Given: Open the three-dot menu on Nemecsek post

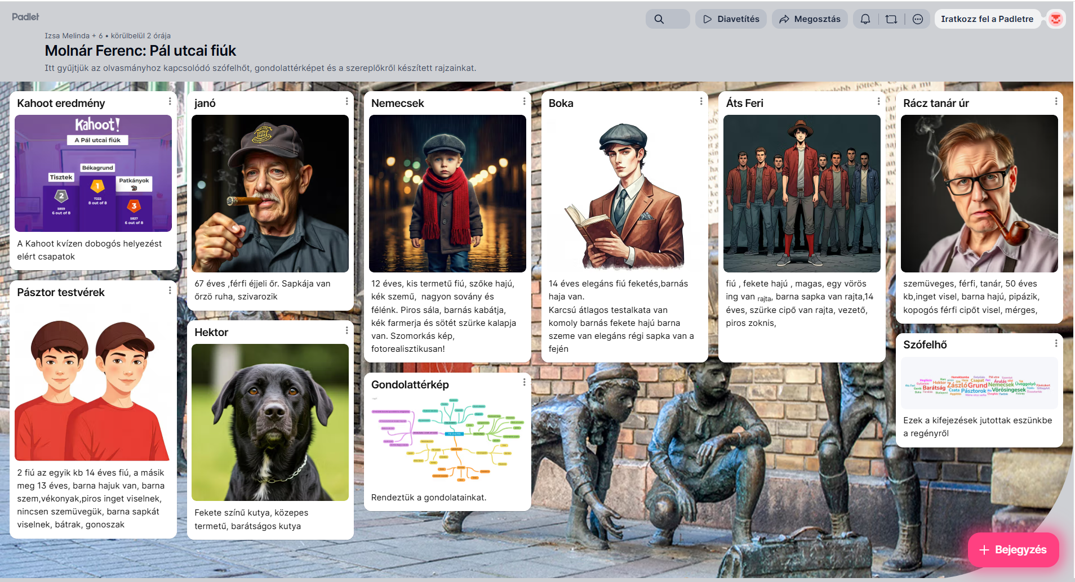Looking at the screenshot, I should pos(524,101).
